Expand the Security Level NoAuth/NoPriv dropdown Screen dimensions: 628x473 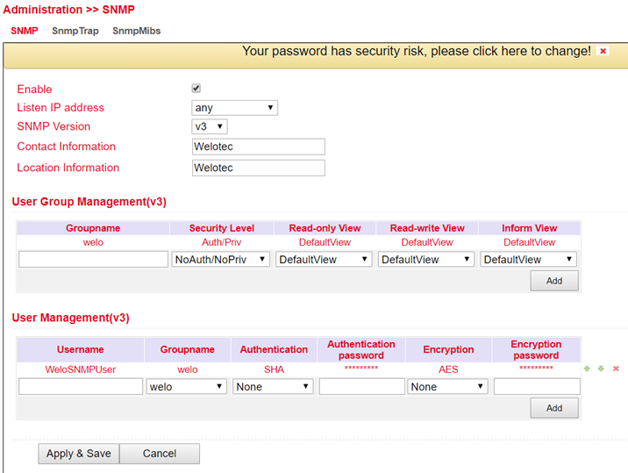coord(221,259)
